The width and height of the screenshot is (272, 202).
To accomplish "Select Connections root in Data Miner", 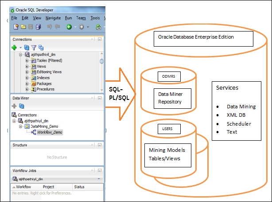I will (x=27, y=115).
